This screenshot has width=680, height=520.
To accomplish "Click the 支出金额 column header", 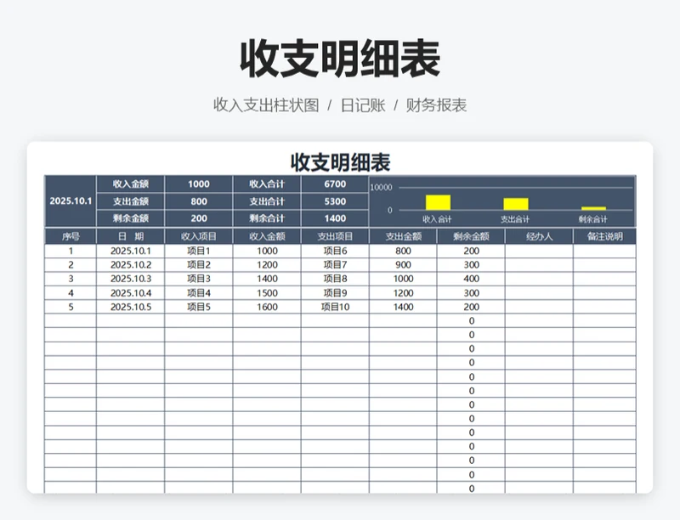I will point(403,236).
